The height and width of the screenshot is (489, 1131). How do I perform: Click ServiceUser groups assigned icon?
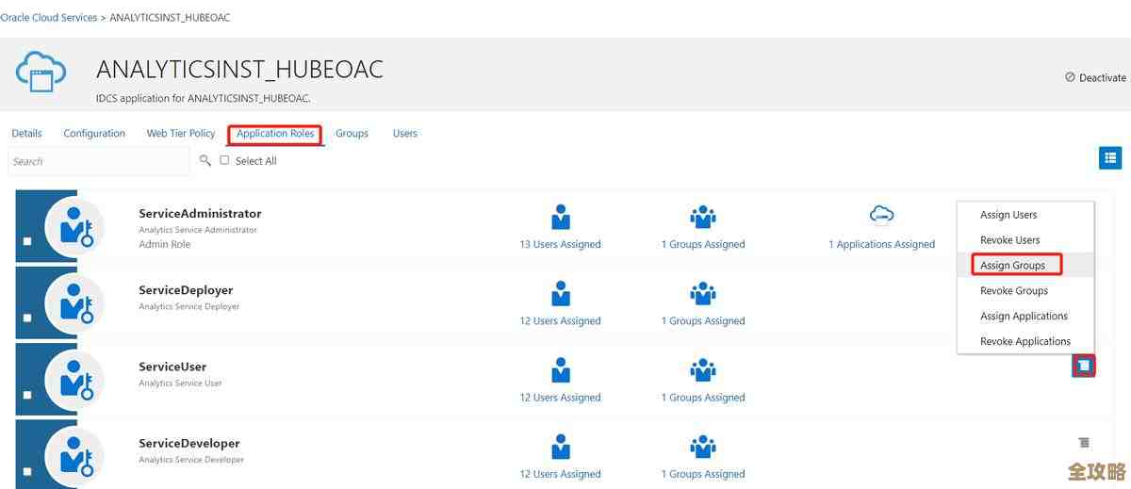point(703,370)
